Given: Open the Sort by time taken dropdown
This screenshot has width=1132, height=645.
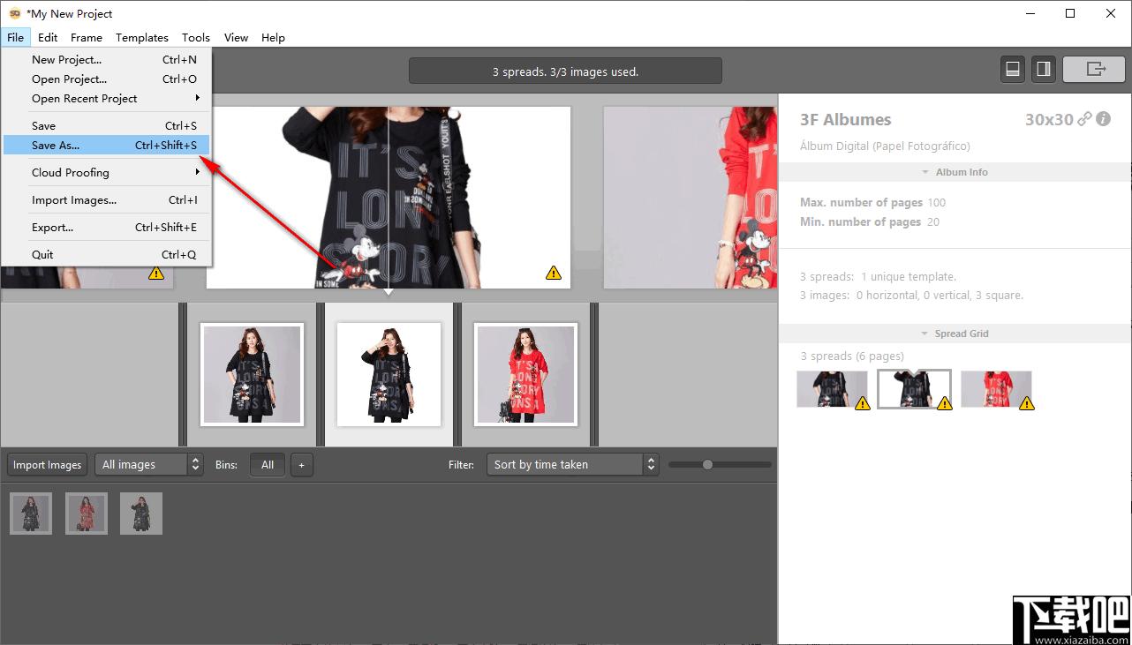Looking at the screenshot, I should pyautogui.click(x=572, y=465).
